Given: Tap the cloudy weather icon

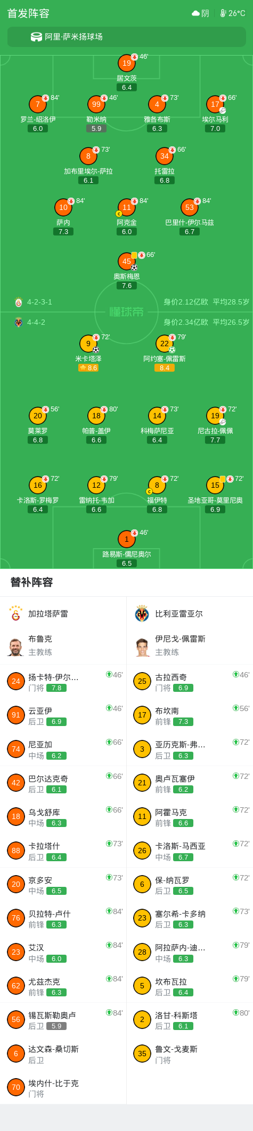Looking at the screenshot, I should tap(195, 13).
